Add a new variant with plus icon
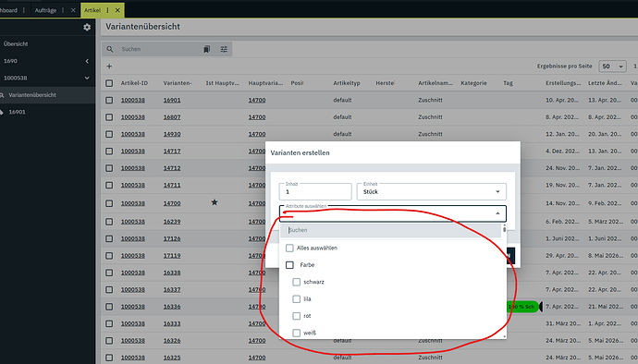Screen dimensions: 638x364 (109, 67)
